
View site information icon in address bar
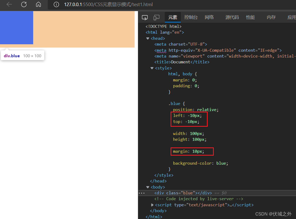pos(56,5)
